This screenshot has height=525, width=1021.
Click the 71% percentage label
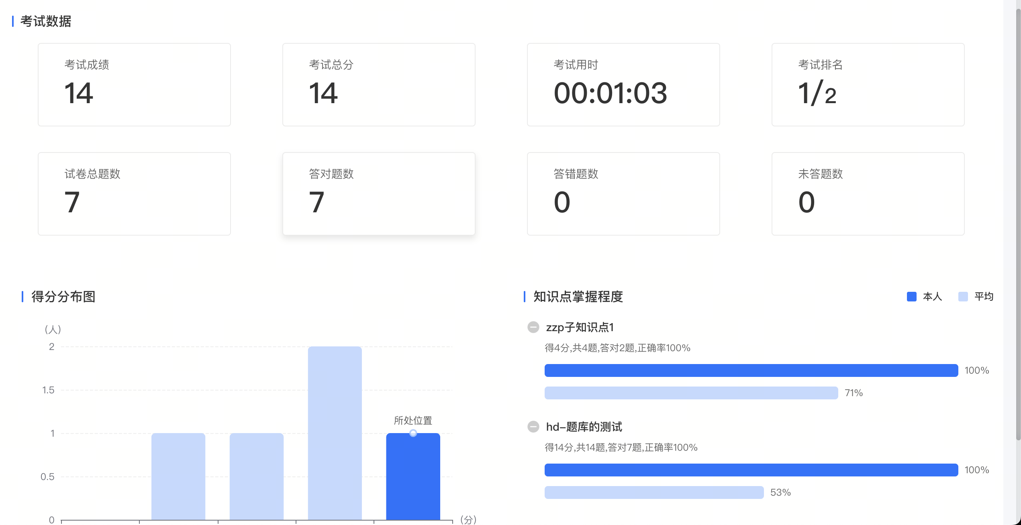854,393
